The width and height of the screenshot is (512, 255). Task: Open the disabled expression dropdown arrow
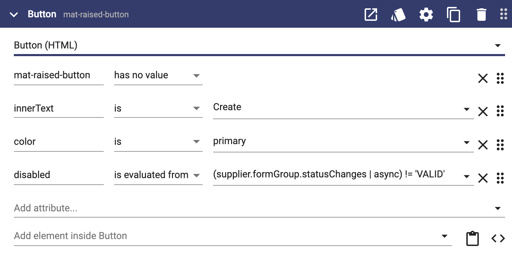point(467,176)
